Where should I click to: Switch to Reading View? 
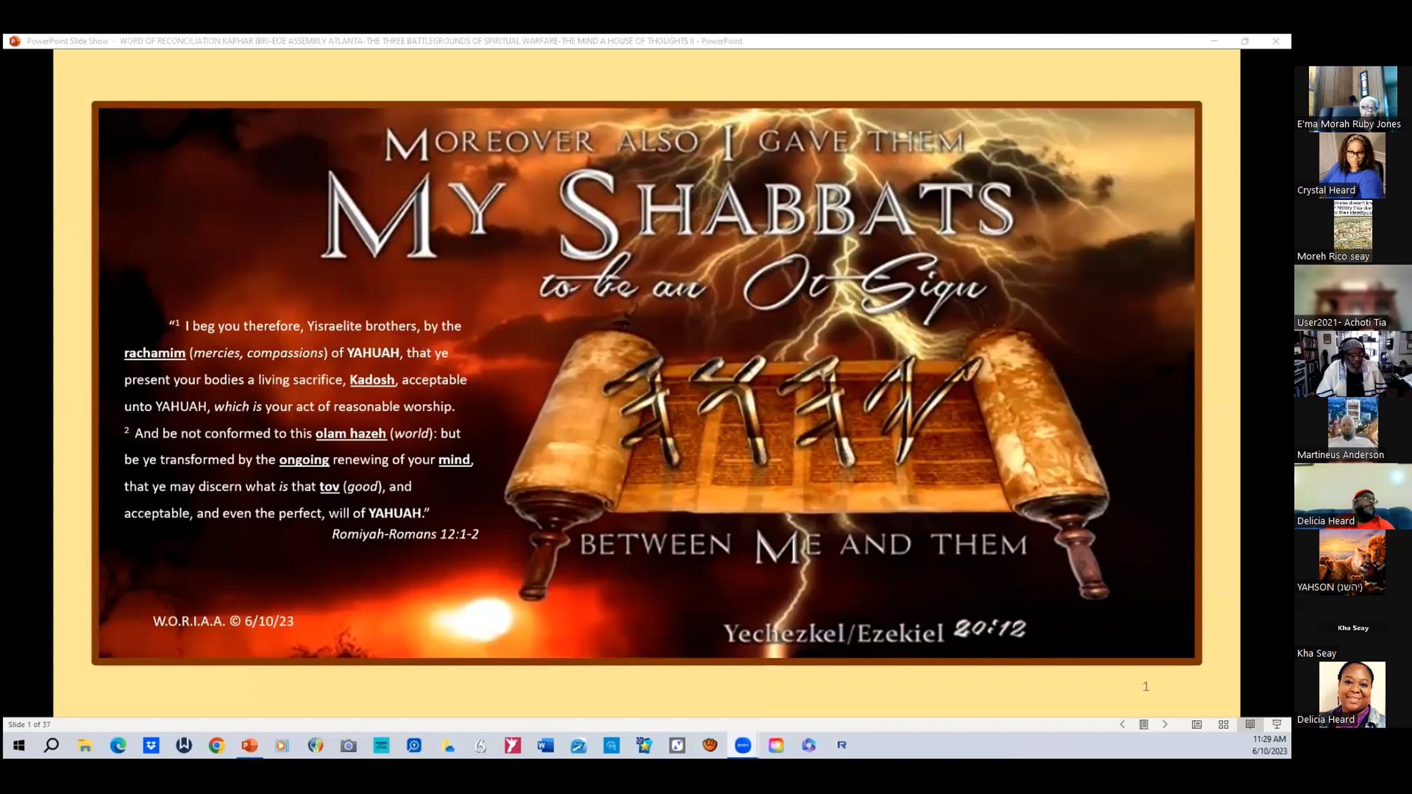coord(1250,725)
